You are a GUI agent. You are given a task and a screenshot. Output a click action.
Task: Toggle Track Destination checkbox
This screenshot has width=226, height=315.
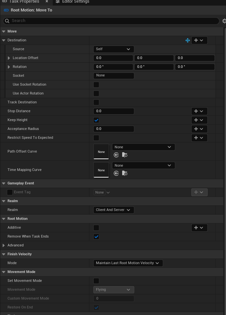point(96,102)
